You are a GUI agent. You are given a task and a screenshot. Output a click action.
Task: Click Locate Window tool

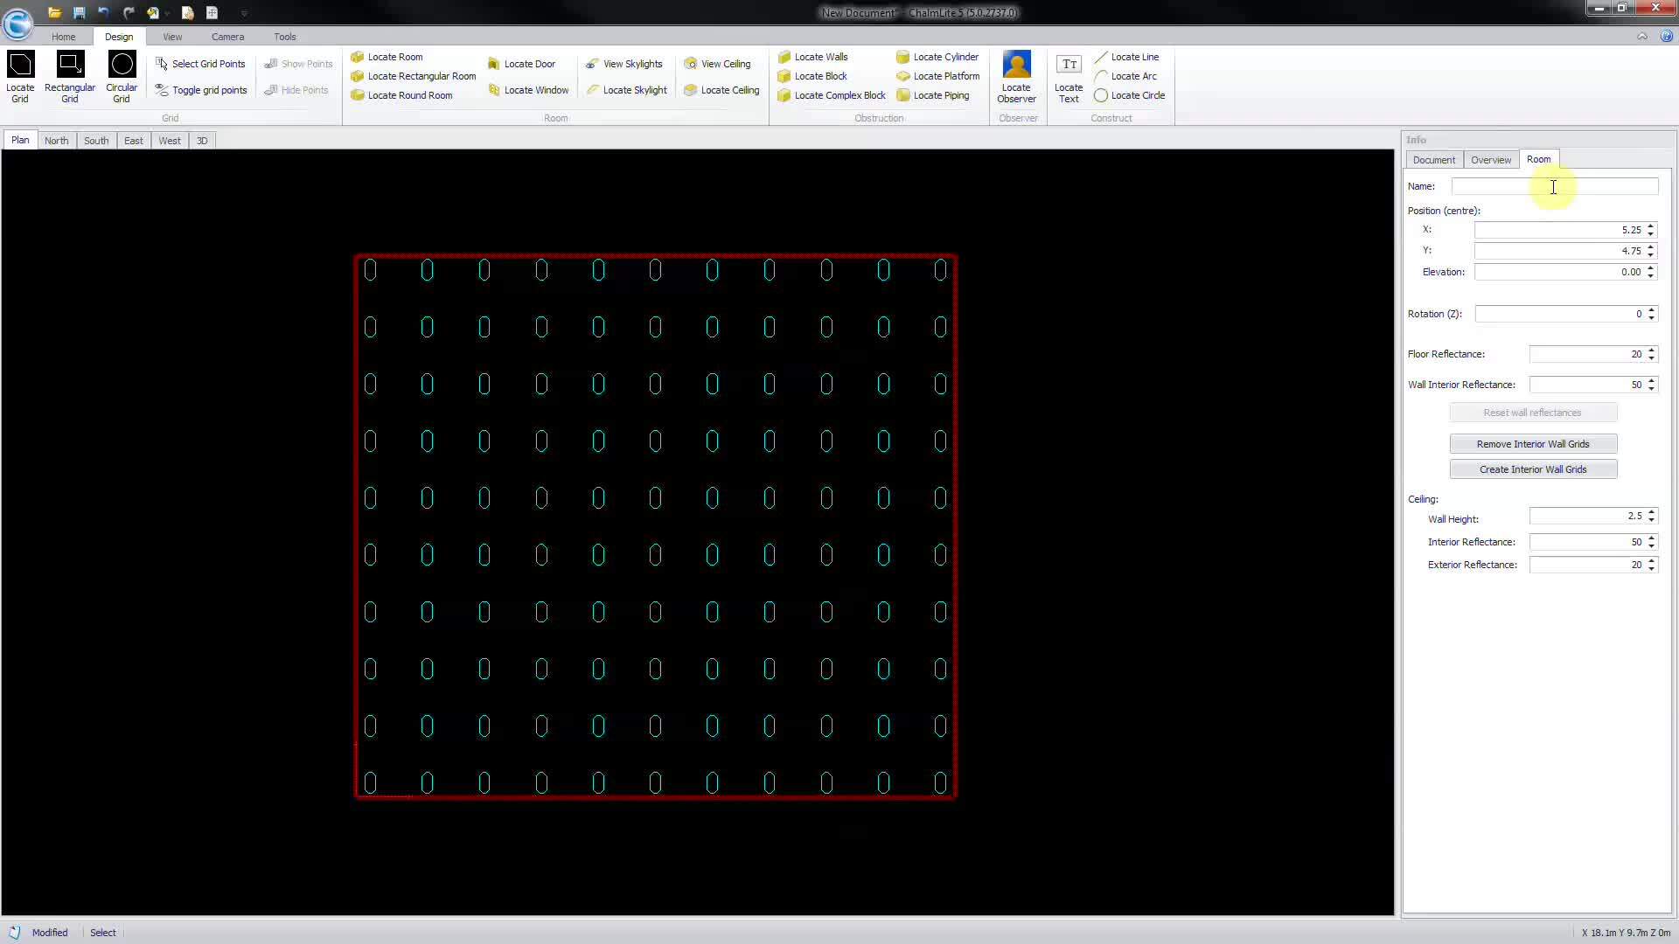coord(528,90)
